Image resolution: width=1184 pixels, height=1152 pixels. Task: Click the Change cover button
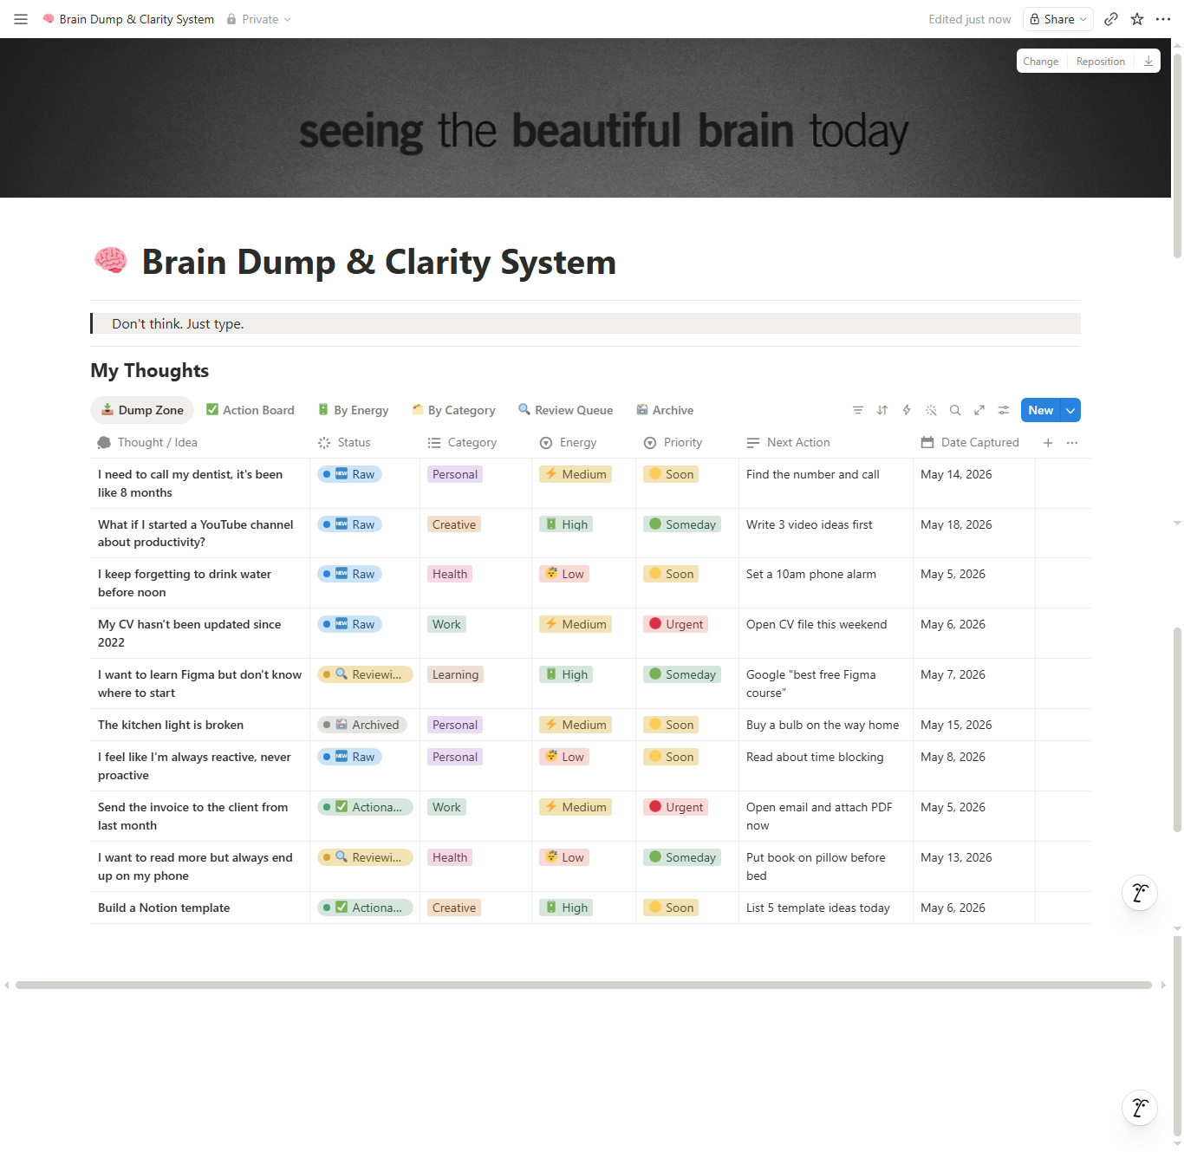(x=1040, y=62)
